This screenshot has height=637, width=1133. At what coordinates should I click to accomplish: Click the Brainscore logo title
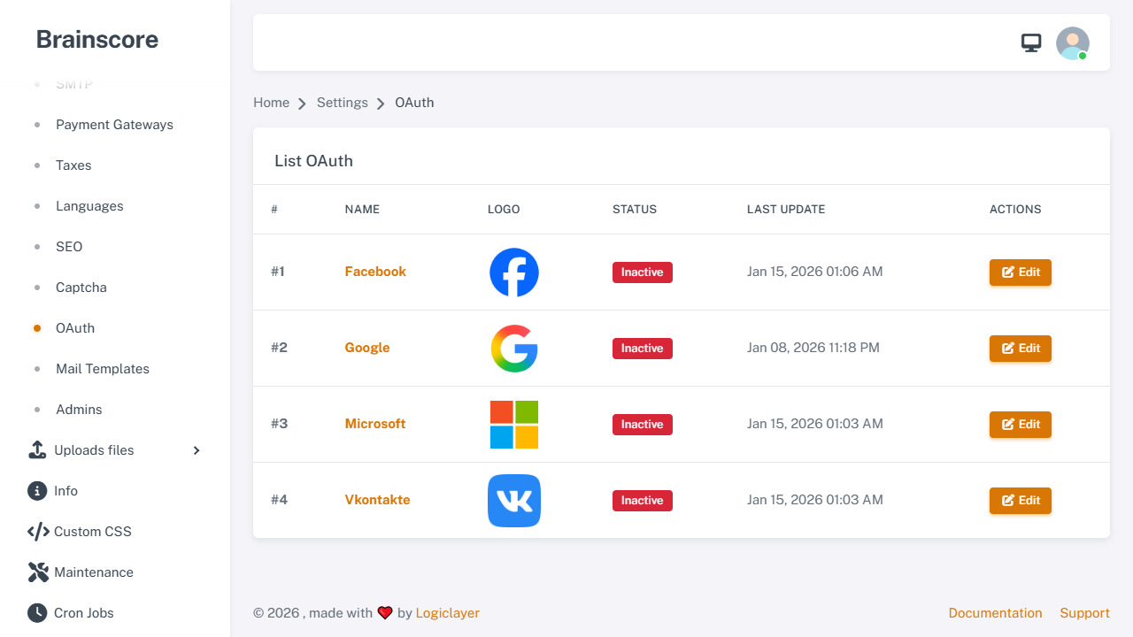click(x=97, y=40)
